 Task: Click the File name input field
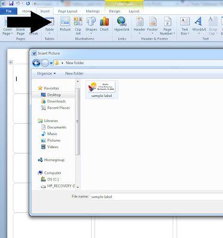tap(156, 197)
